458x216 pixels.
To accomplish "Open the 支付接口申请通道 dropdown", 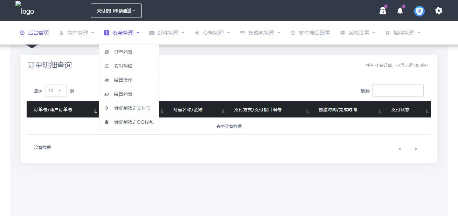I will click(x=116, y=11).
